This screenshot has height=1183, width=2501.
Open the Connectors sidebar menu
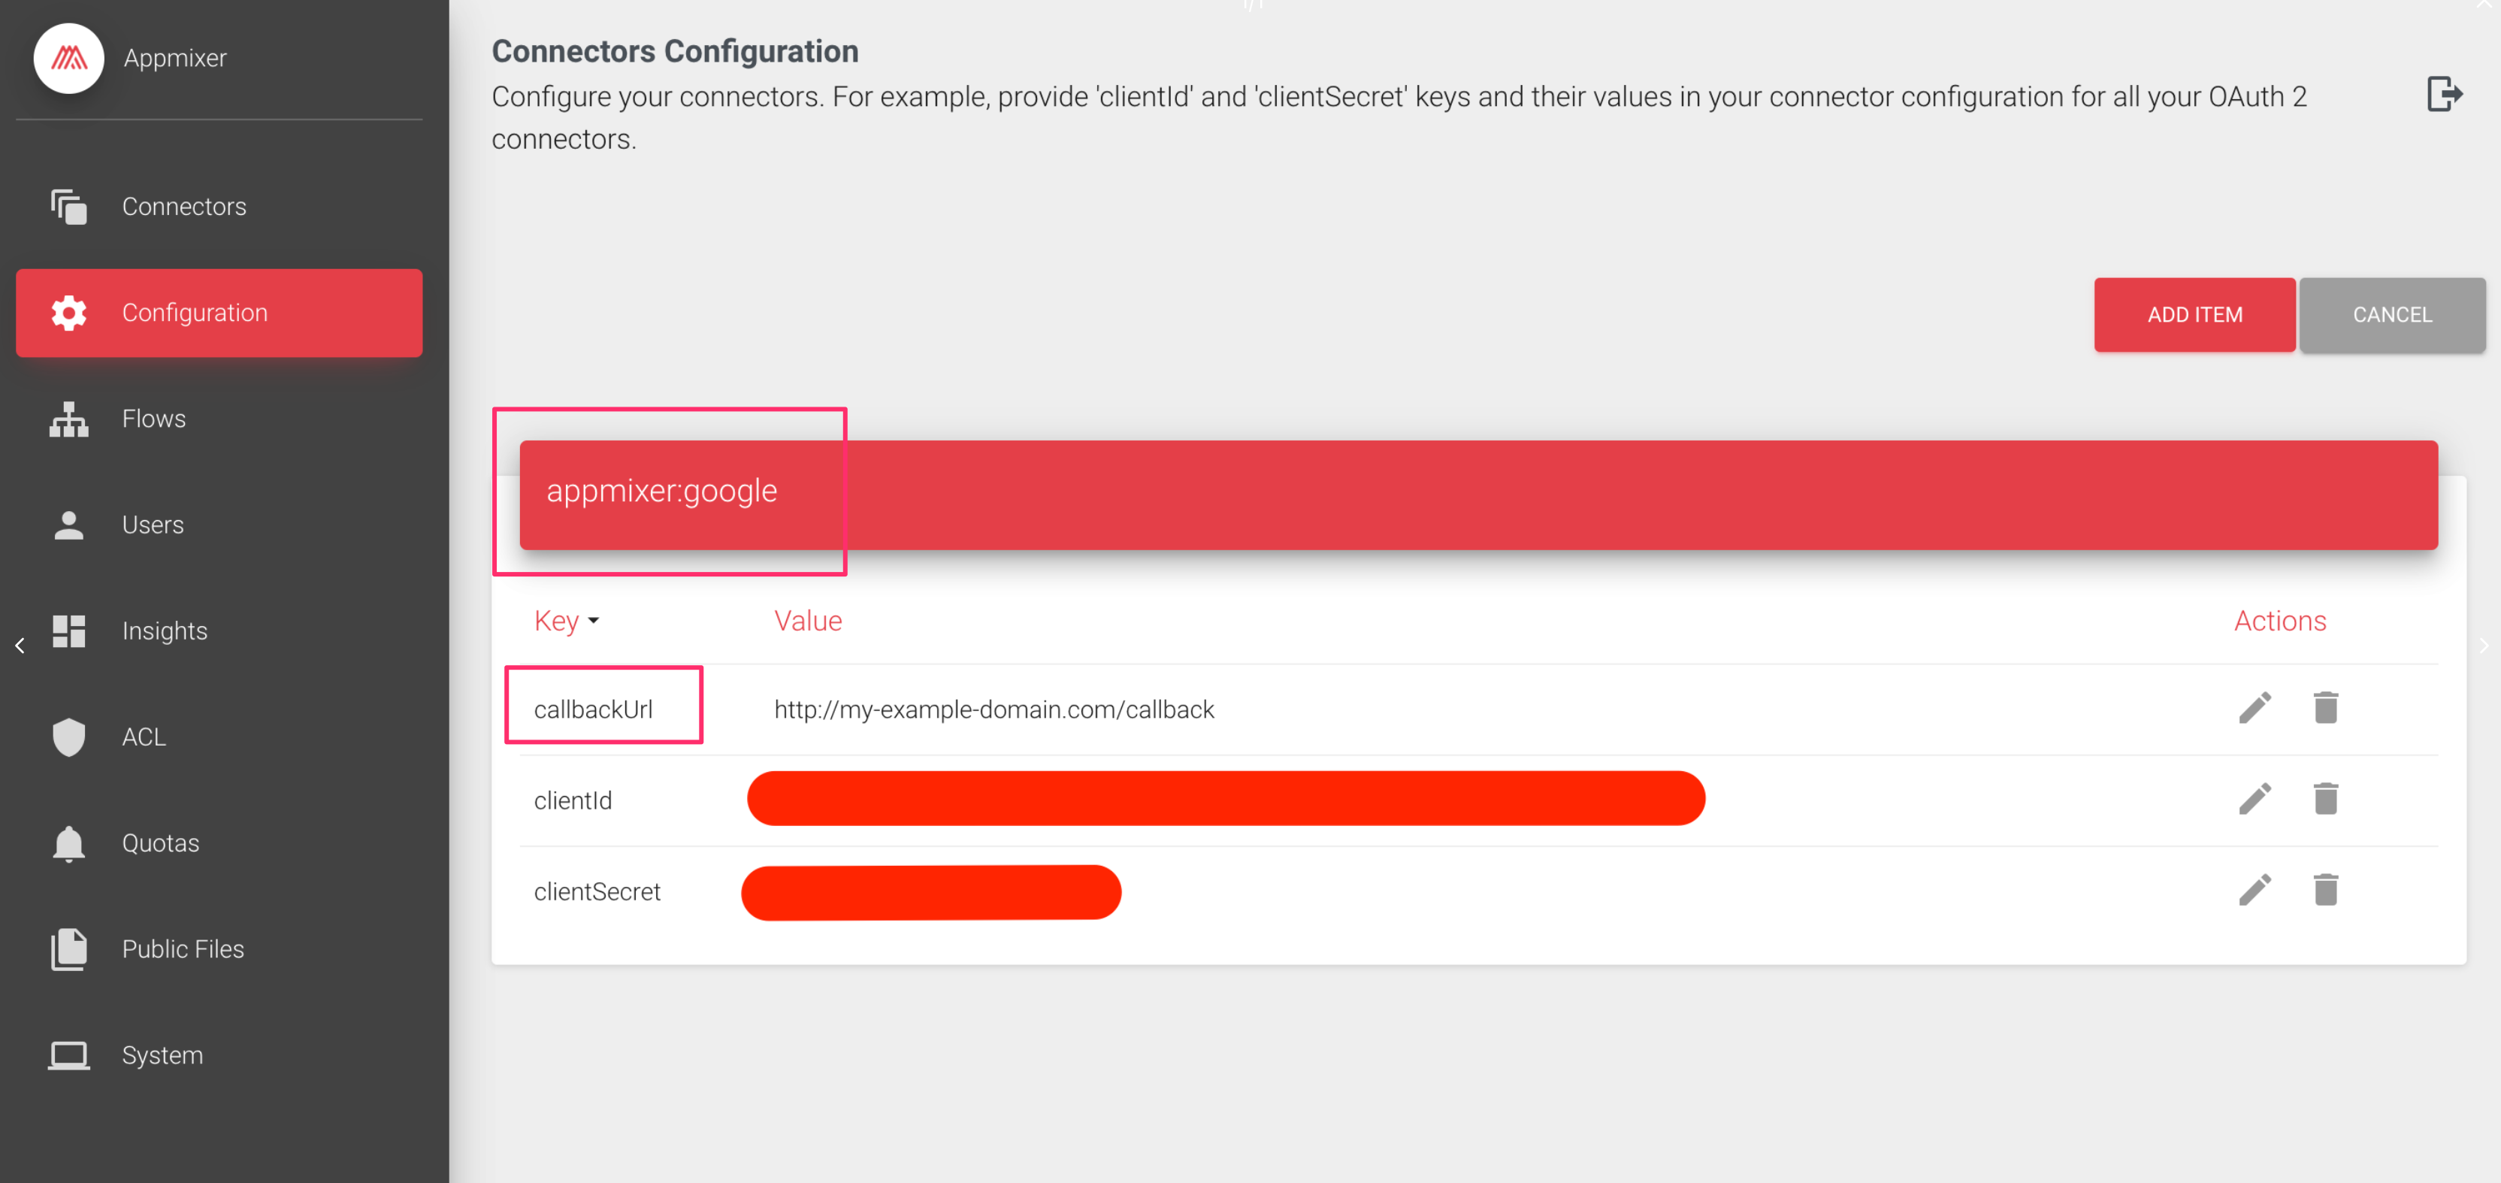click(183, 207)
